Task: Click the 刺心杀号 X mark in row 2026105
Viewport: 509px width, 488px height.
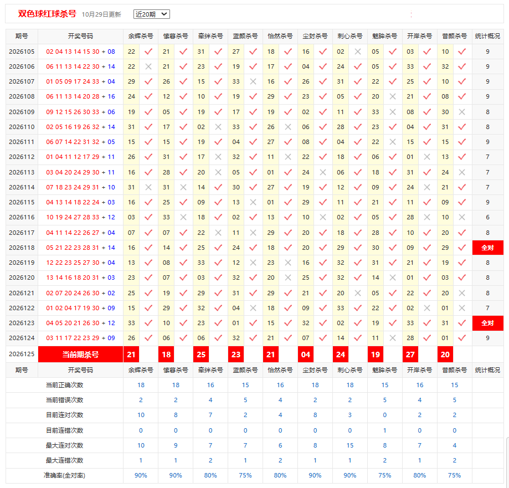Action: point(358,52)
